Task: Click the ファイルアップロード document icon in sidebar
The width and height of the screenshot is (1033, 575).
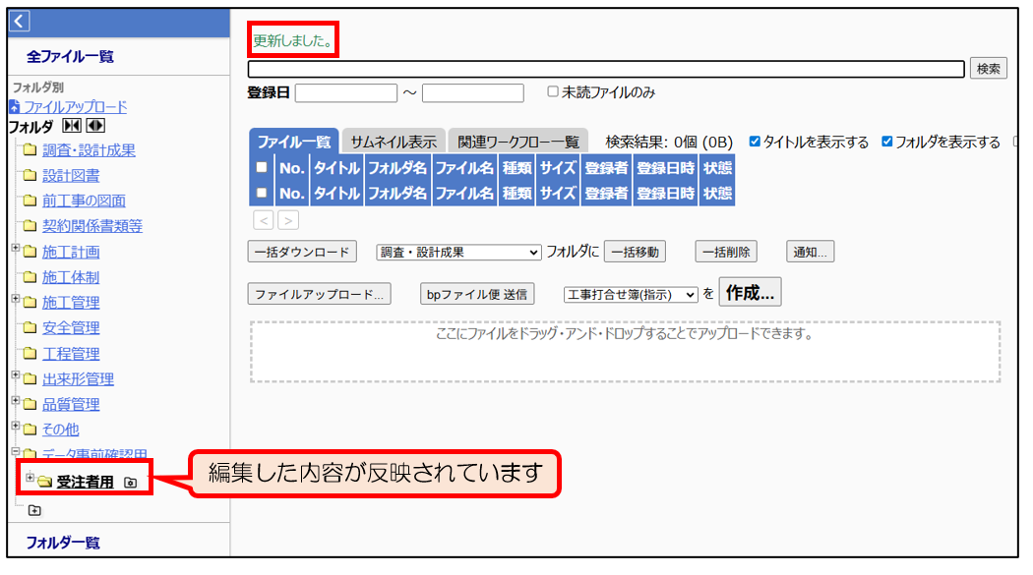Action: coord(14,107)
